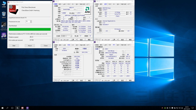
Task: Increase Processors to use with the spinner
Action: click(31, 21)
